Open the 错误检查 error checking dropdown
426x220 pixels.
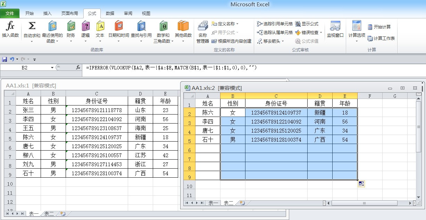point(321,33)
